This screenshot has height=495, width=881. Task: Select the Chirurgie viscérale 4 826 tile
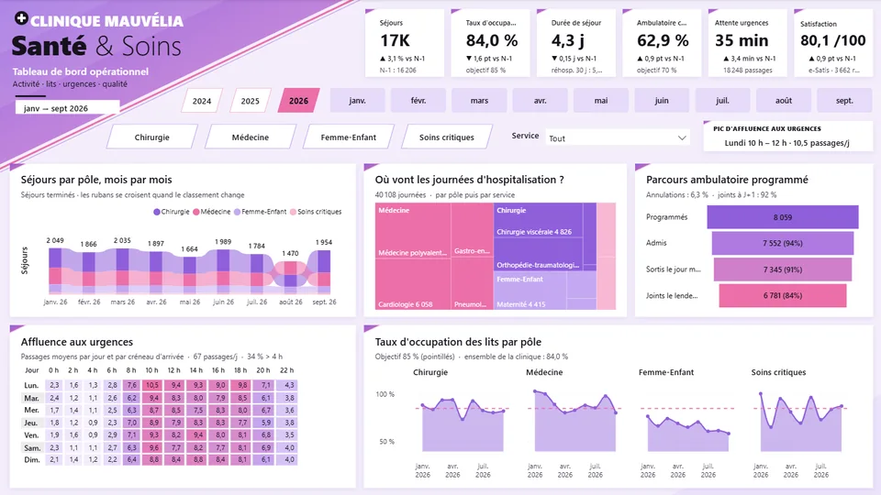tap(539, 220)
